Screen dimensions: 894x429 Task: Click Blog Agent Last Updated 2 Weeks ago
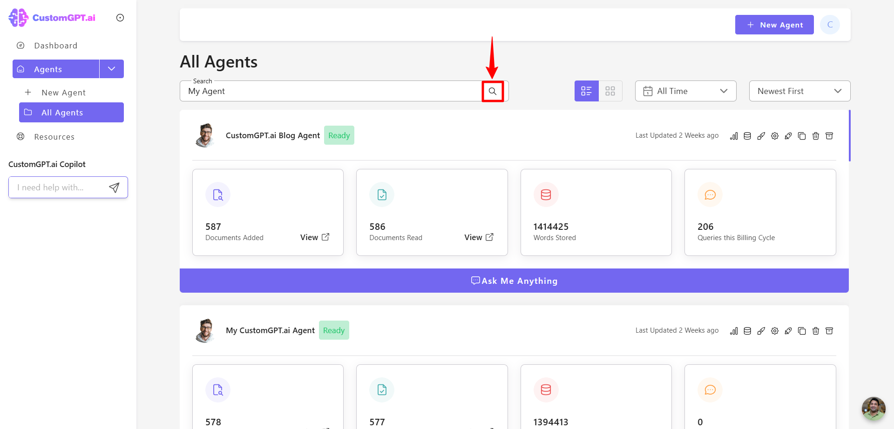tap(677, 135)
